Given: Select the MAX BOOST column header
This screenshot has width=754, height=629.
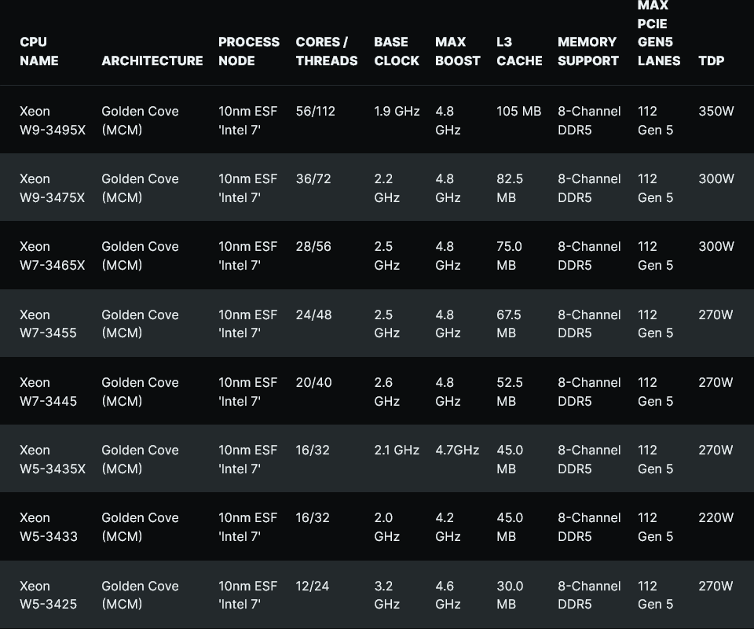Looking at the screenshot, I should (457, 51).
